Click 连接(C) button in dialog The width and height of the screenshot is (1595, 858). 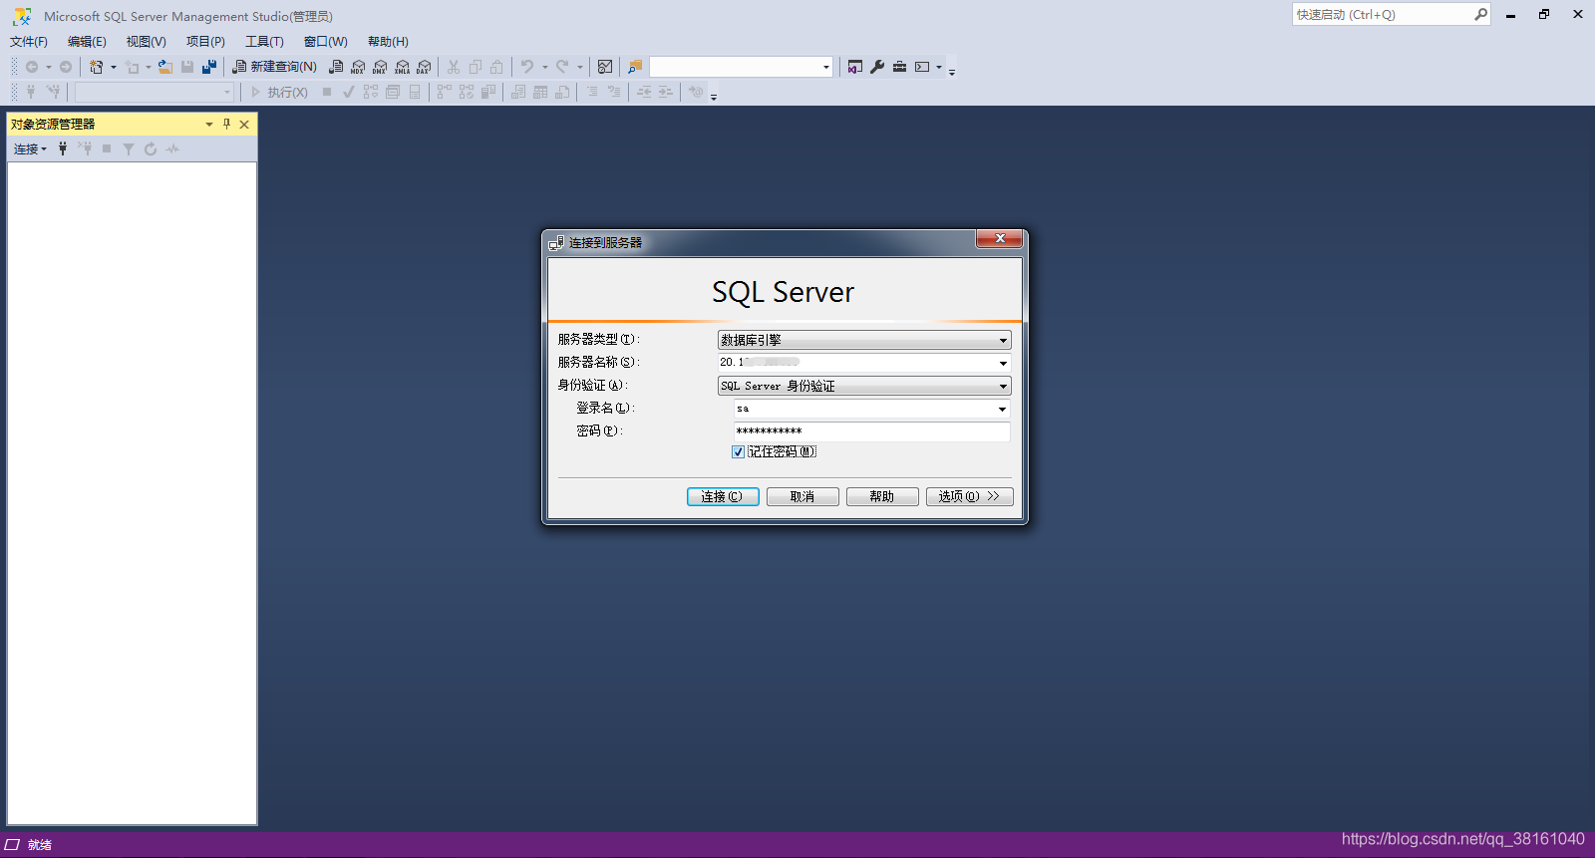(723, 496)
